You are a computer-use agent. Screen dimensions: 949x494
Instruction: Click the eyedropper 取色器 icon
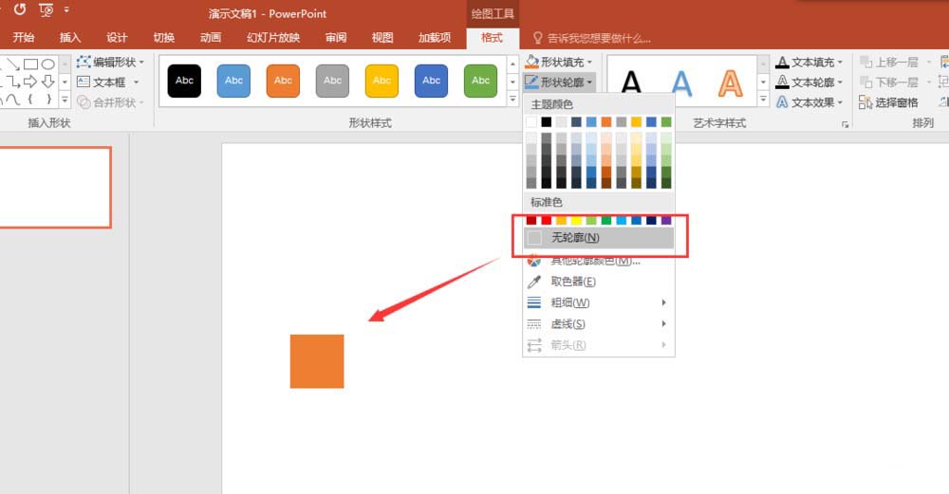coord(533,282)
